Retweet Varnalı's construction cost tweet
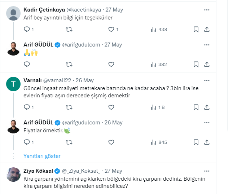The height and width of the screenshot is (194, 228). pos(69,107)
